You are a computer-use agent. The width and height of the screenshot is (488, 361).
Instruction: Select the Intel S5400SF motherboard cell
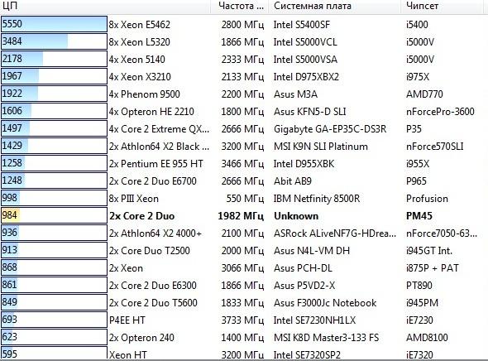[x=302, y=25]
